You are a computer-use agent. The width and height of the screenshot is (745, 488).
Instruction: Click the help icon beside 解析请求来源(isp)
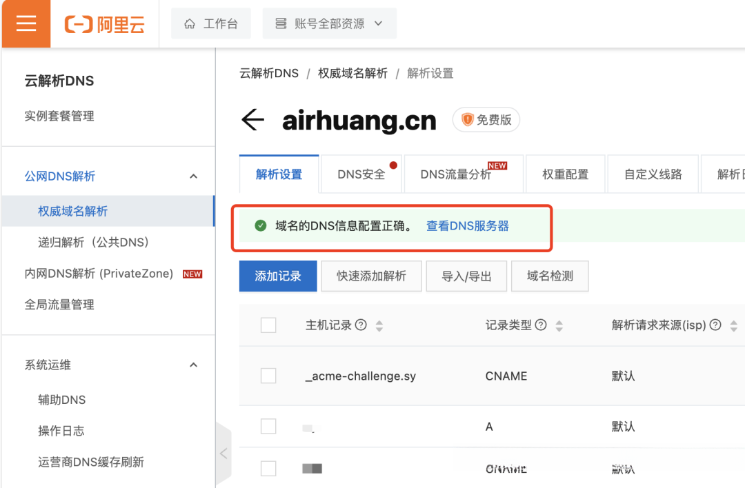pos(715,325)
